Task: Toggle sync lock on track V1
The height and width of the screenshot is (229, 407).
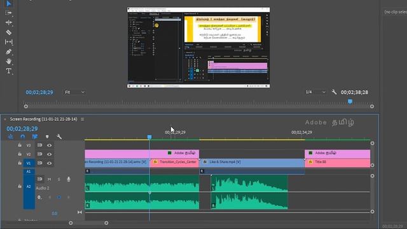Action: (39, 163)
